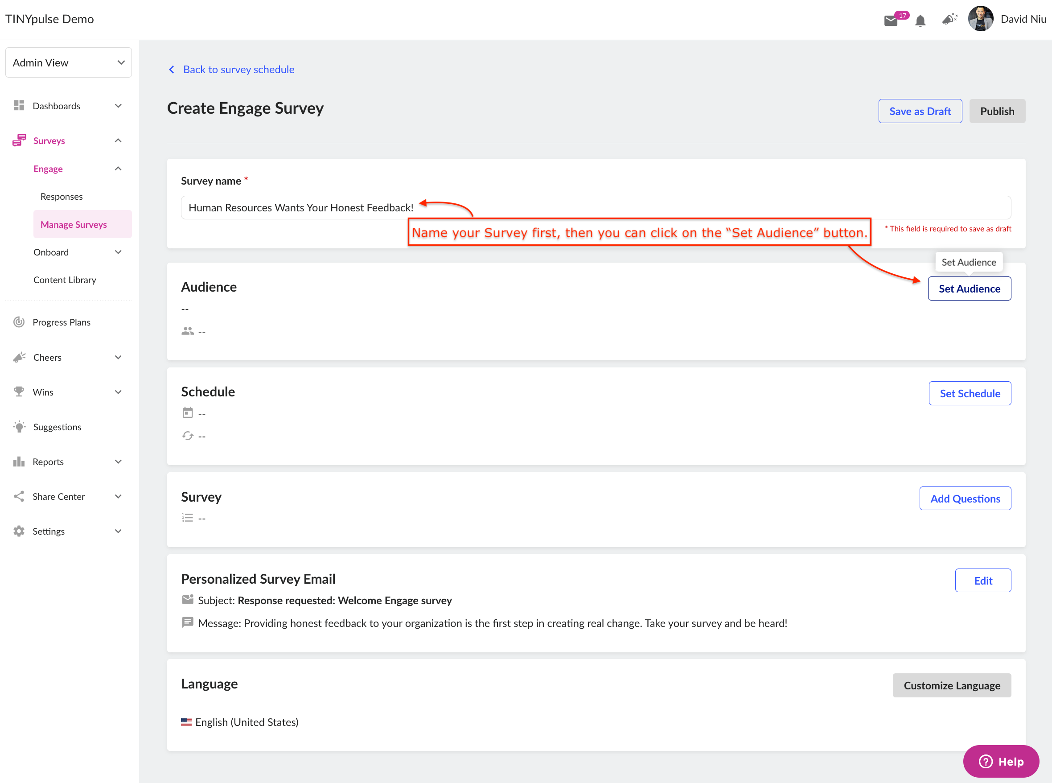Open the mail inbox envelope icon
Image resolution: width=1052 pixels, height=783 pixels.
pyautogui.click(x=890, y=21)
